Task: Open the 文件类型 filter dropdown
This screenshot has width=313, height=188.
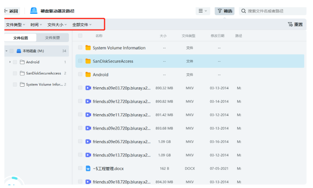Action: click(15, 25)
